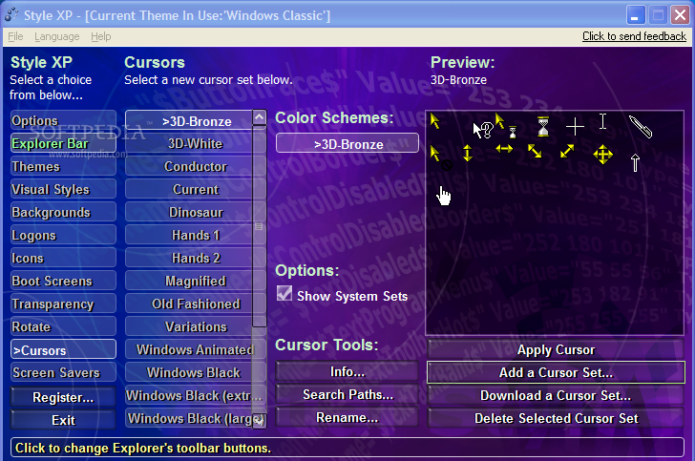
Task: Click the busy hourglass cursor preview
Action: click(x=543, y=127)
